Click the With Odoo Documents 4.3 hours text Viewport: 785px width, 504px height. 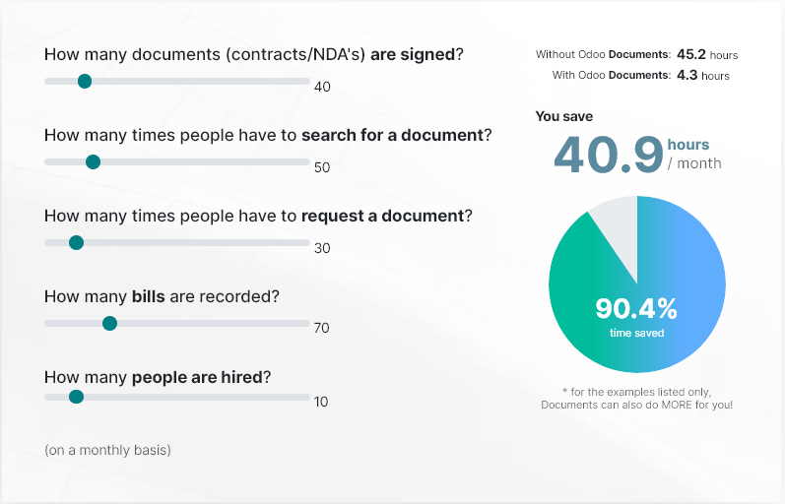click(641, 75)
